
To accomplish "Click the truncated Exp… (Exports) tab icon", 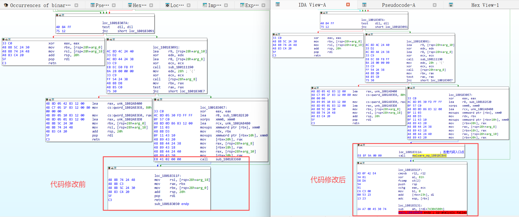I will click(x=242, y=5).
